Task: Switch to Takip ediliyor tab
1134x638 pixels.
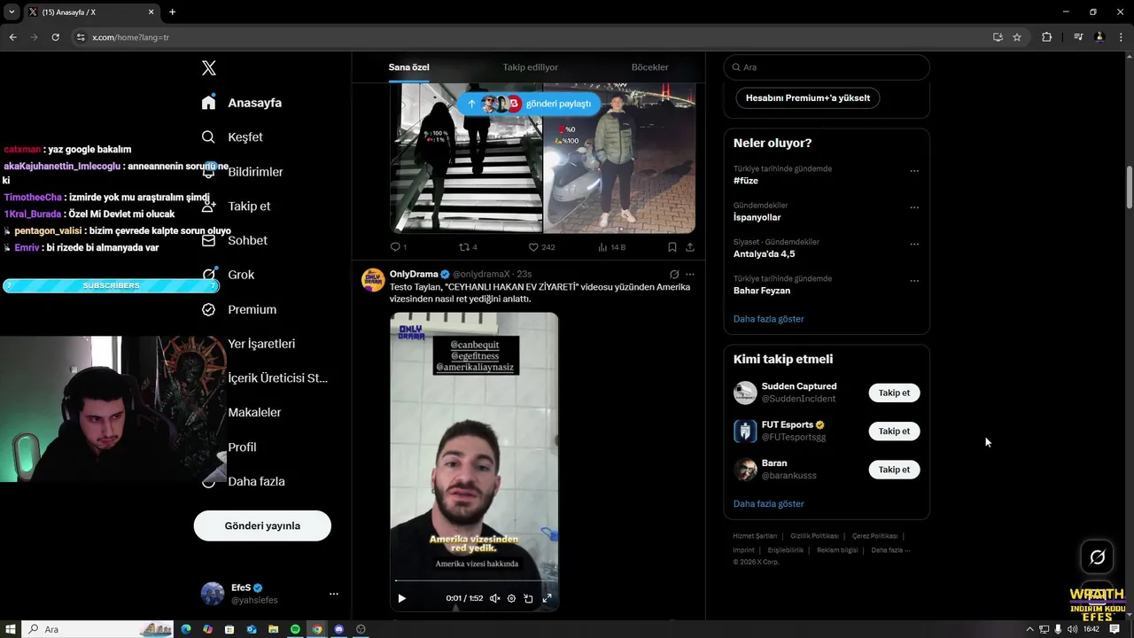Action: 530,67
